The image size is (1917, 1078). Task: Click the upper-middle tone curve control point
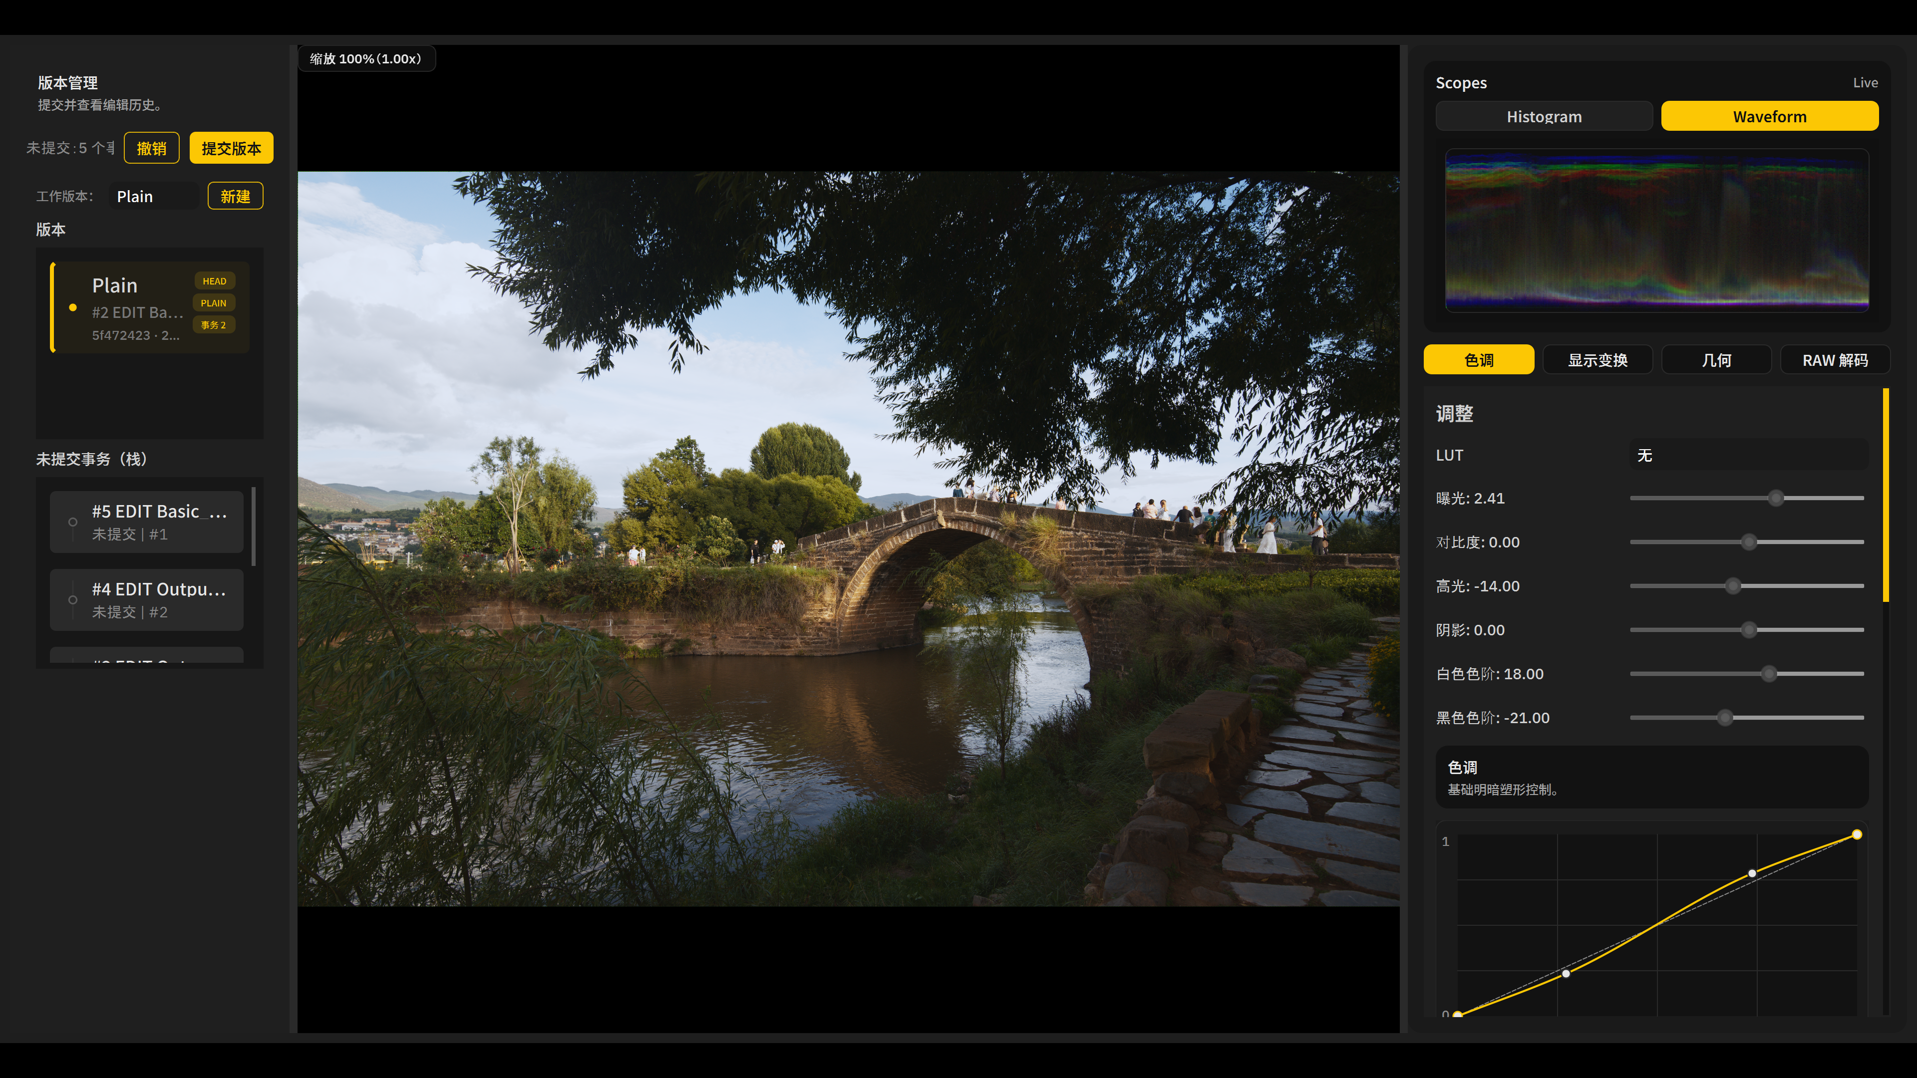pos(1752,873)
